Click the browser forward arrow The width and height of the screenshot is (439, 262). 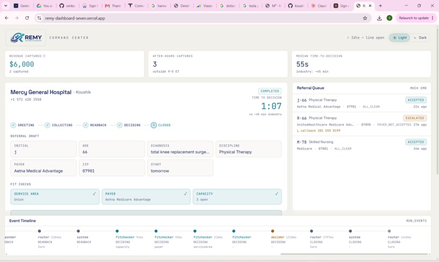coord(17,18)
